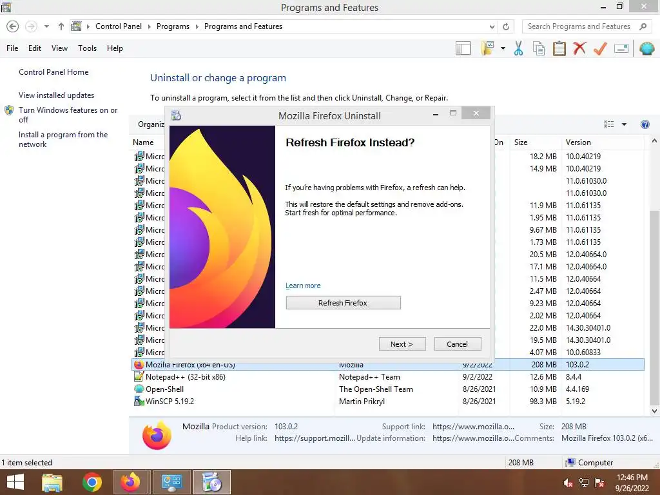Open Install a program from the network
This screenshot has height=495, width=660.
click(x=63, y=139)
